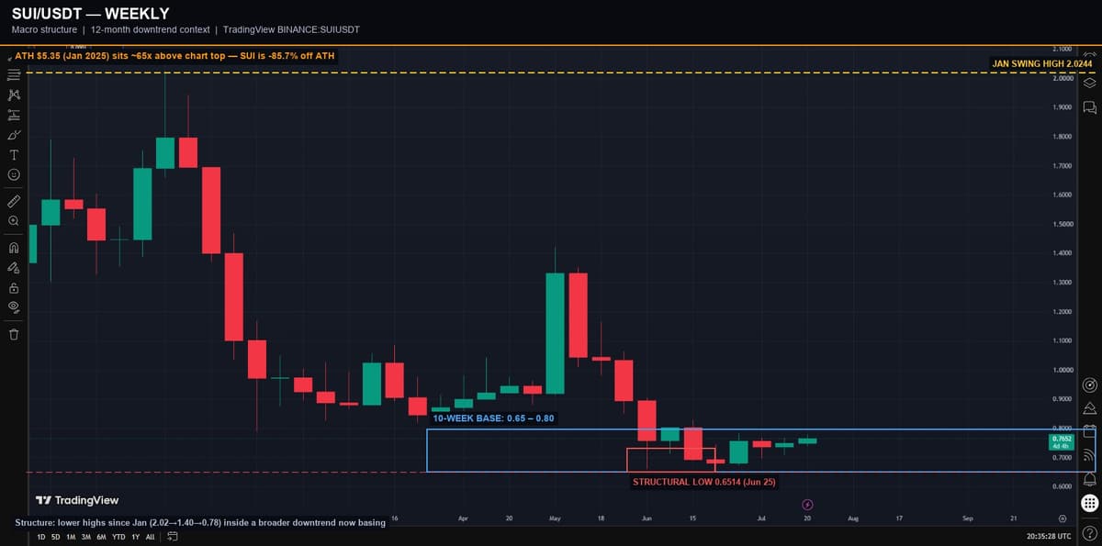
Task: Click the price scale settings icon at axis corner
Action: [1063, 518]
